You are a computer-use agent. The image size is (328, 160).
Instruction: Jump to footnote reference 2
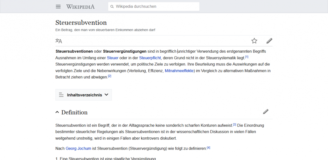pyautogui.click(x=110, y=76)
